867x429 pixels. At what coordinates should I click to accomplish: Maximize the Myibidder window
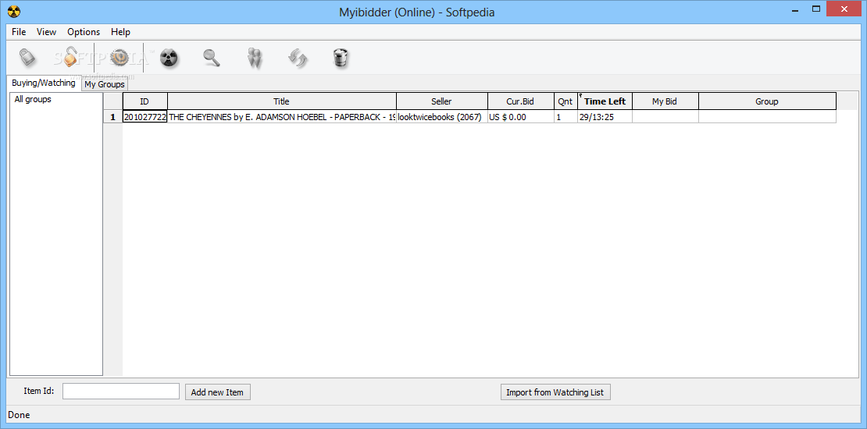[x=816, y=9]
